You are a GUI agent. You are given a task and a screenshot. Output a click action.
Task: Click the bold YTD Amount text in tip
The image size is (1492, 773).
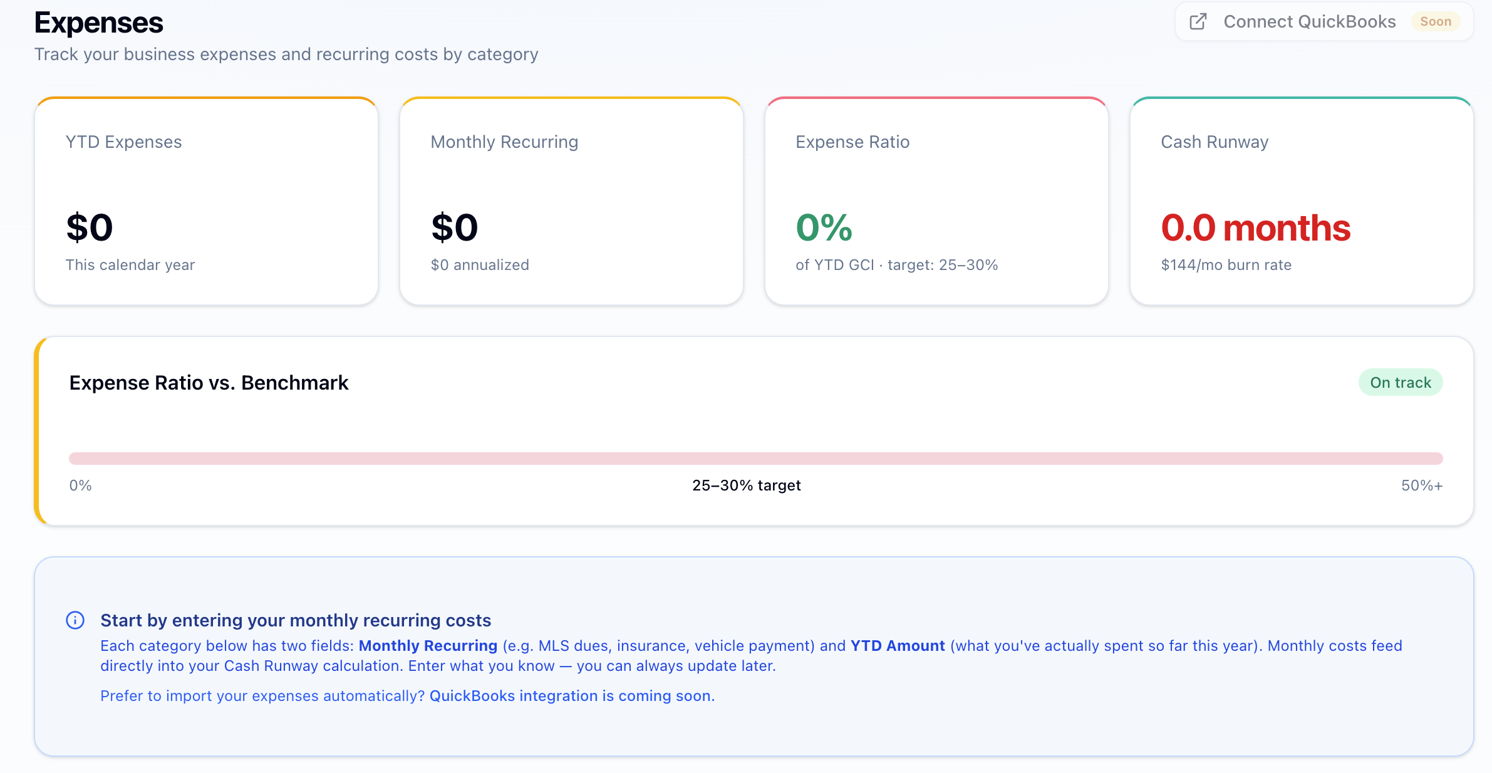coord(897,646)
